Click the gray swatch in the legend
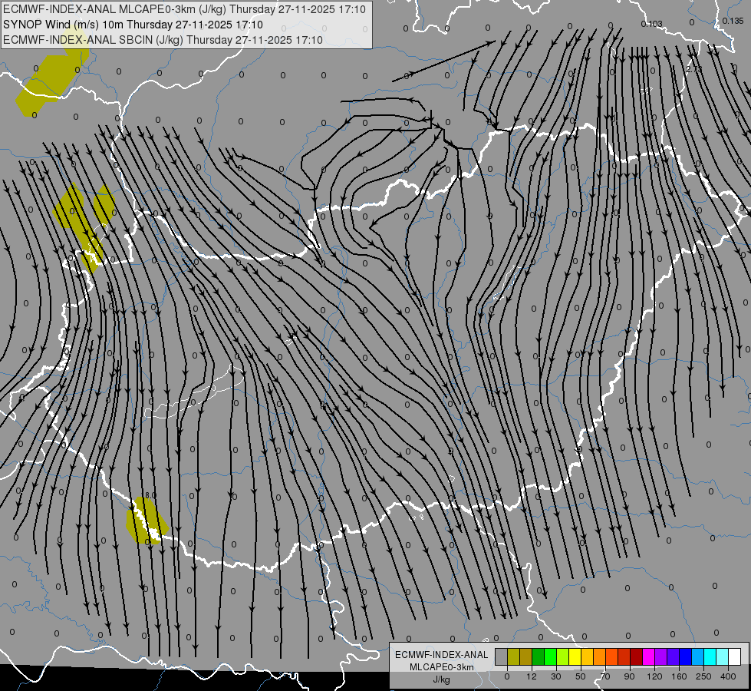 click(502, 656)
